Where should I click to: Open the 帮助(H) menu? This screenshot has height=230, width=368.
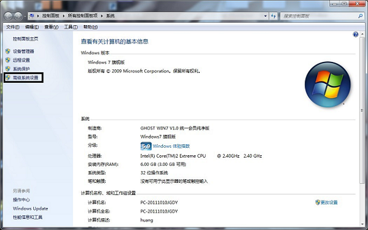[x=90, y=27]
